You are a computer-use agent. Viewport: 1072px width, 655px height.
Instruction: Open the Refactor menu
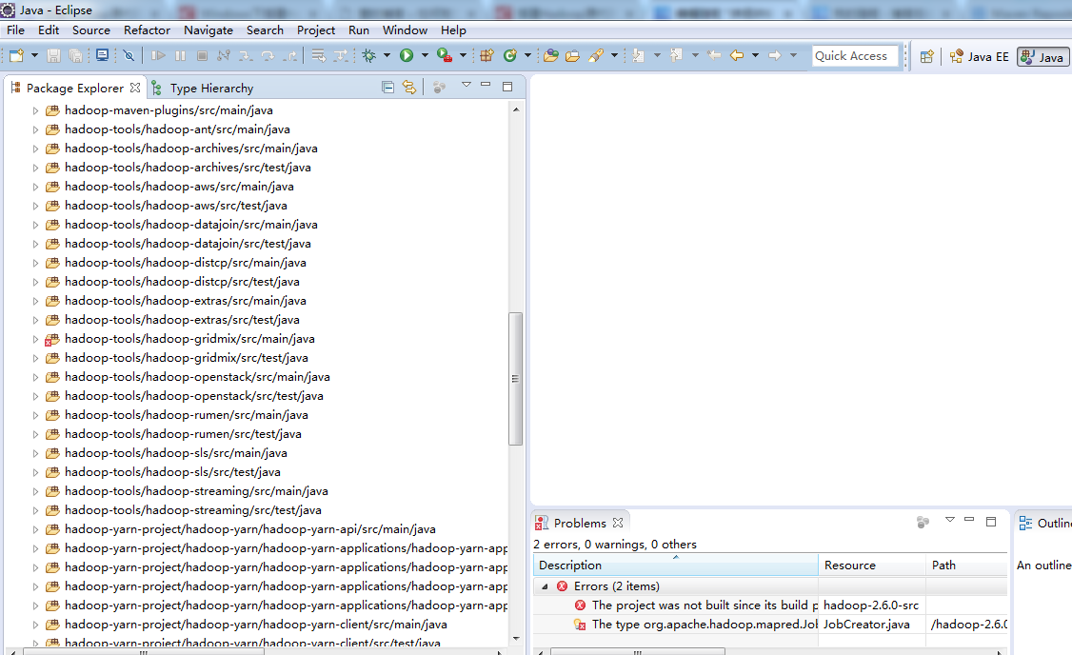pos(147,30)
